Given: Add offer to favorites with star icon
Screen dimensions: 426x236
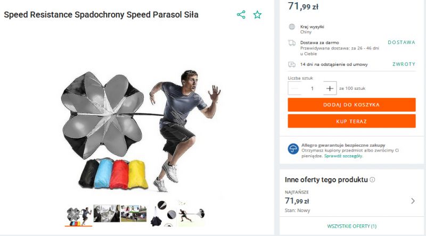Looking at the screenshot, I should 257,15.
